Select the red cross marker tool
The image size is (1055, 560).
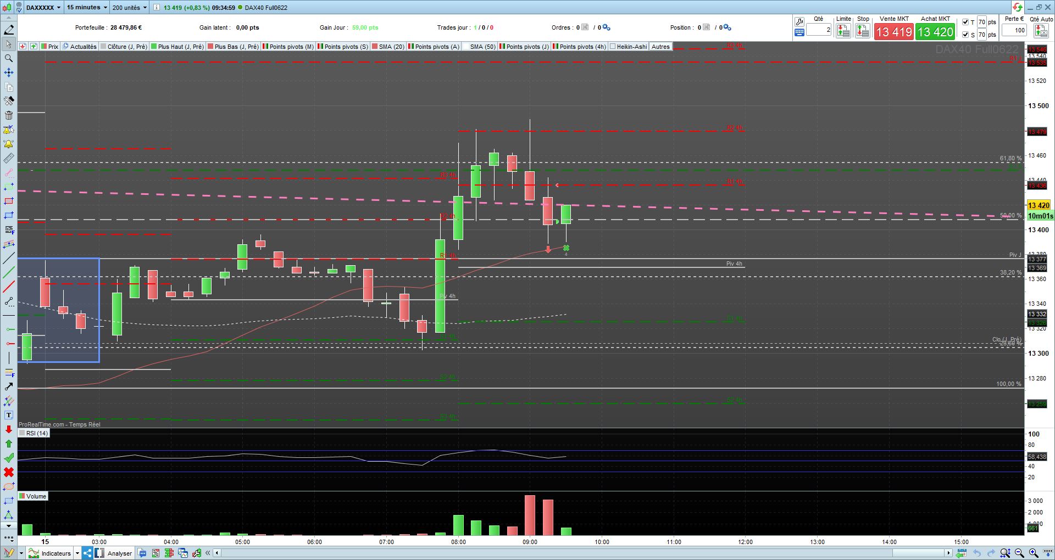(x=9, y=472)
